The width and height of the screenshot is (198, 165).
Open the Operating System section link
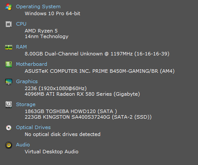click(x=38, y=6)
